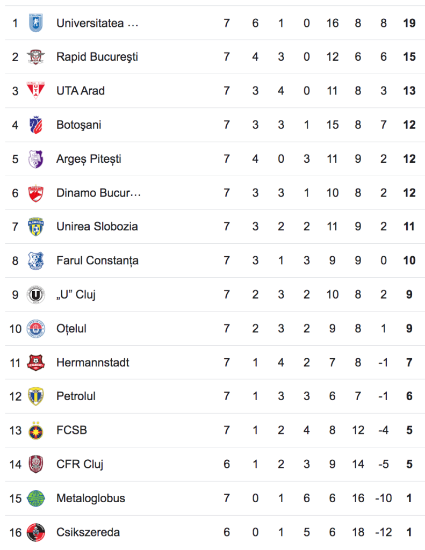Viewport: 425px width, 550px height.
Task: Select the Unirea Slobozia badge
Action: click(36, 227)
